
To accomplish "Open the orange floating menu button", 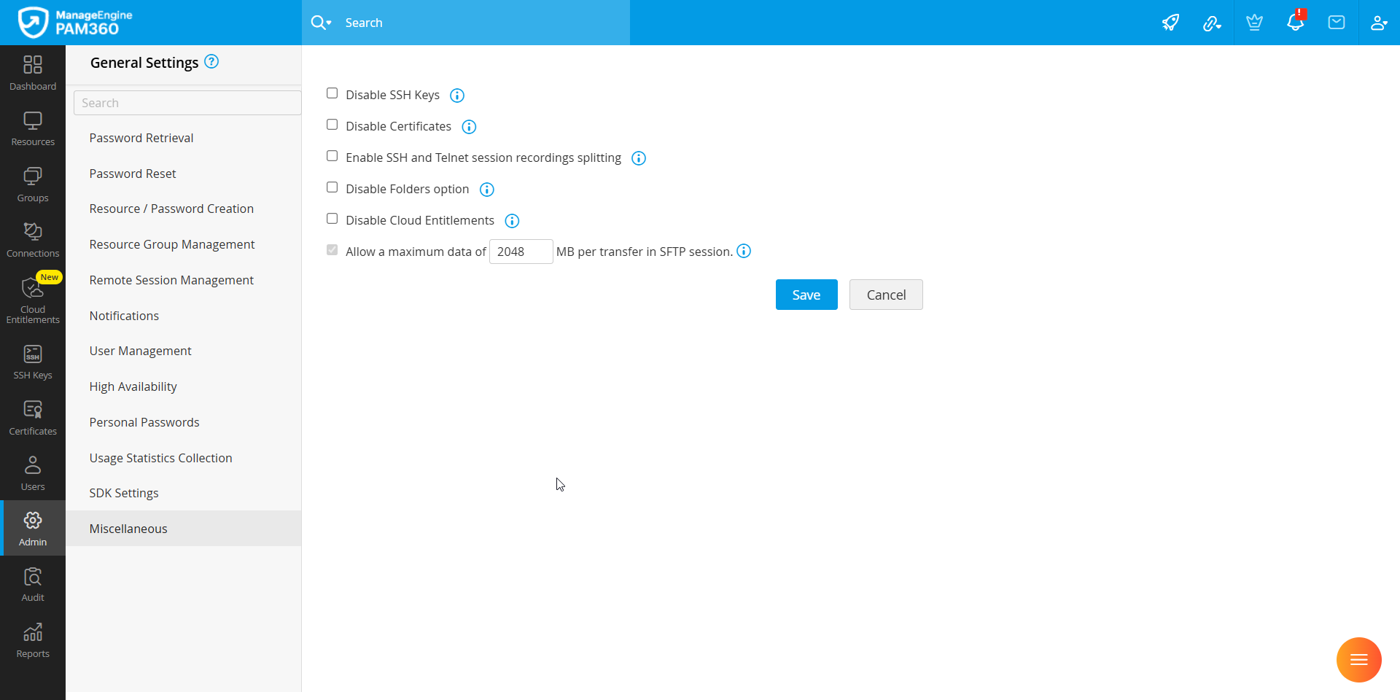I will tap(1358, 660).
